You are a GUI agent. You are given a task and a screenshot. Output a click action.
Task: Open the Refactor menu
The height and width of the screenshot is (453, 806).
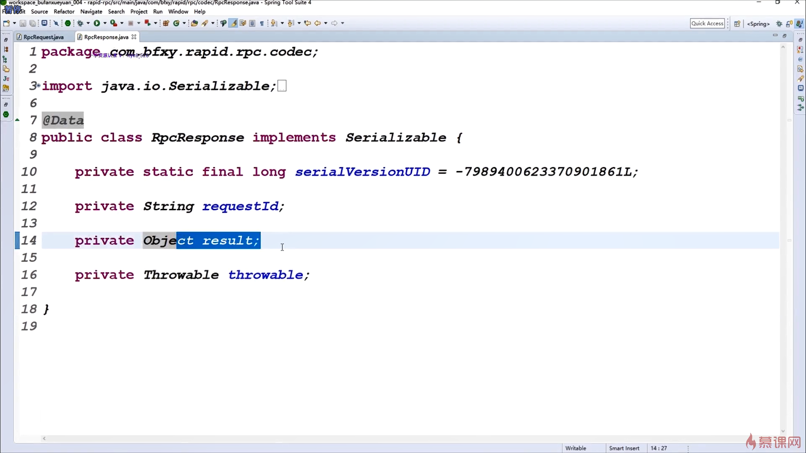64,12
